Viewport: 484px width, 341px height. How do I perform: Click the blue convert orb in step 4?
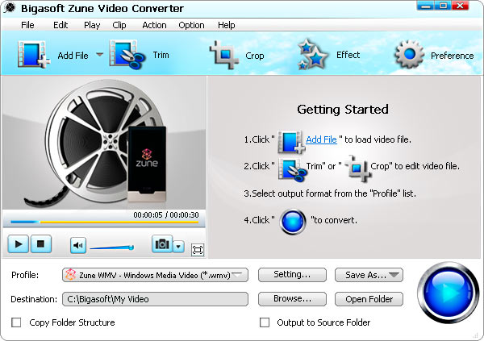tap(293, 221)
